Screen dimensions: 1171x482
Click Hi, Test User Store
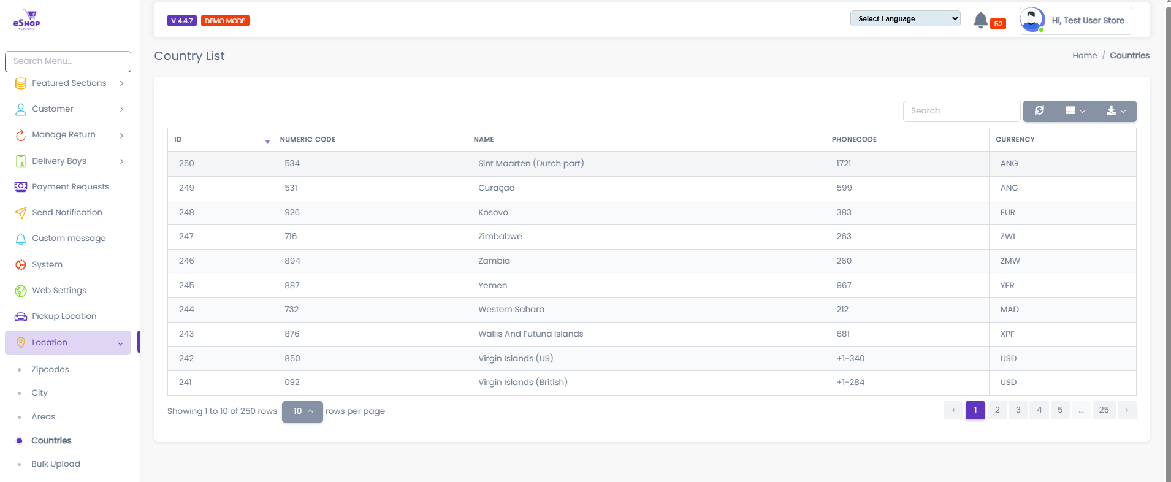coord(1088,20)
